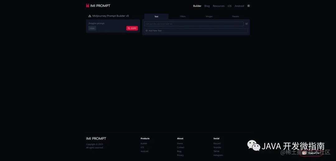Open Privacy link in footer
Viewport: 336px width, 161px height.
(x=180, y=155)
